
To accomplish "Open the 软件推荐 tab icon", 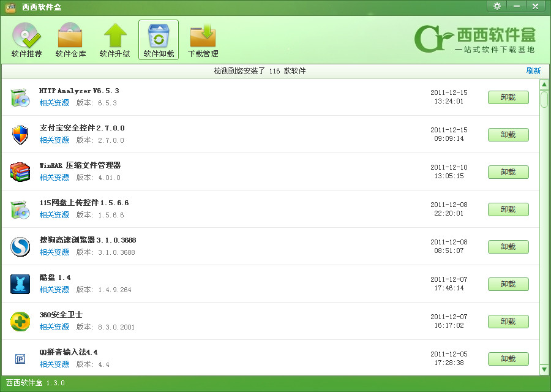I will pos(27,35).
